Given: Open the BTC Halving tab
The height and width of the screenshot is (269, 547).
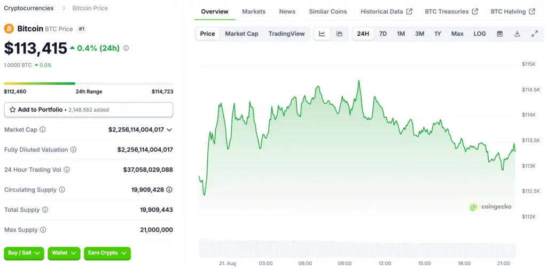Looking at the screenshot, I should pyautogui.click(x=513, y=12).
